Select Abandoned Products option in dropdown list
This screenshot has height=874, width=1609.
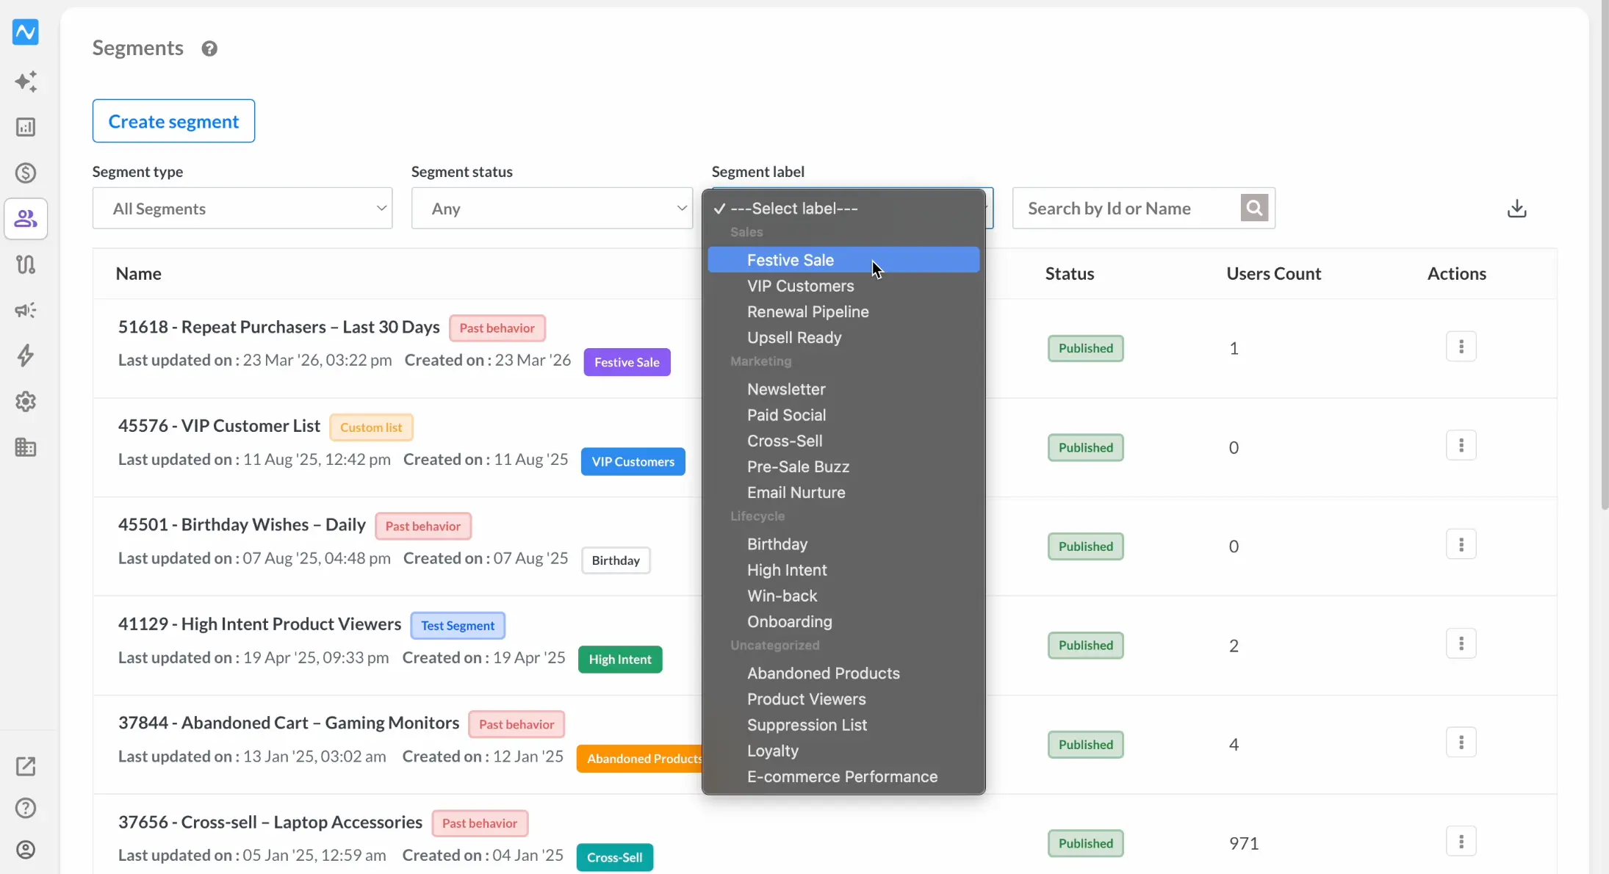click(843, 673)
